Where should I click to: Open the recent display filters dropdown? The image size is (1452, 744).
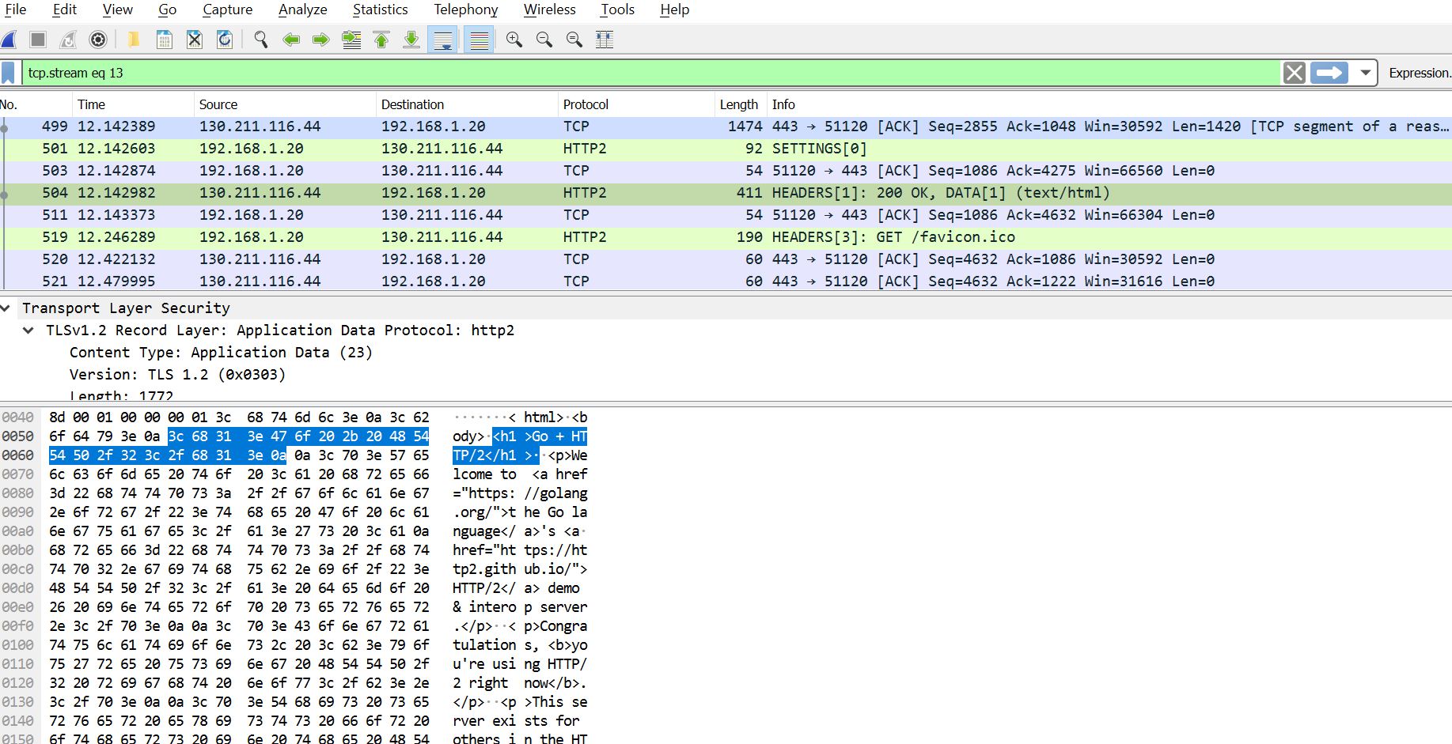(x=1365, y=73)
